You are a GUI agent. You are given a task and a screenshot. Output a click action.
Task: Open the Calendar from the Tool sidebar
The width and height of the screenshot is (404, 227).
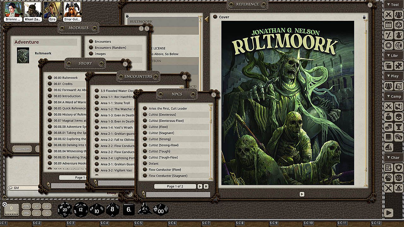coord(389,25)
